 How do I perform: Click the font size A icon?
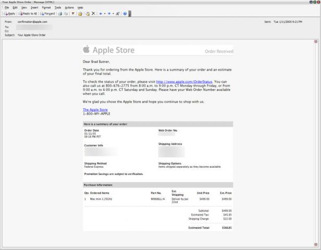point(118,14)
